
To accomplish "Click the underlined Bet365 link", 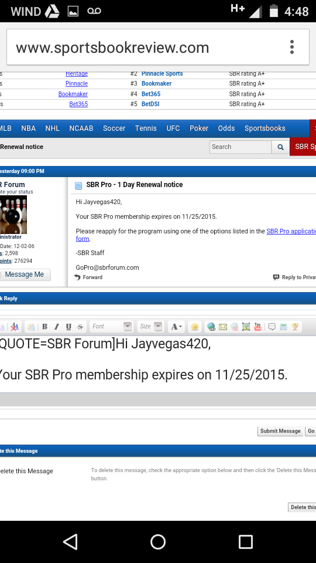I will tap(78, 104).
